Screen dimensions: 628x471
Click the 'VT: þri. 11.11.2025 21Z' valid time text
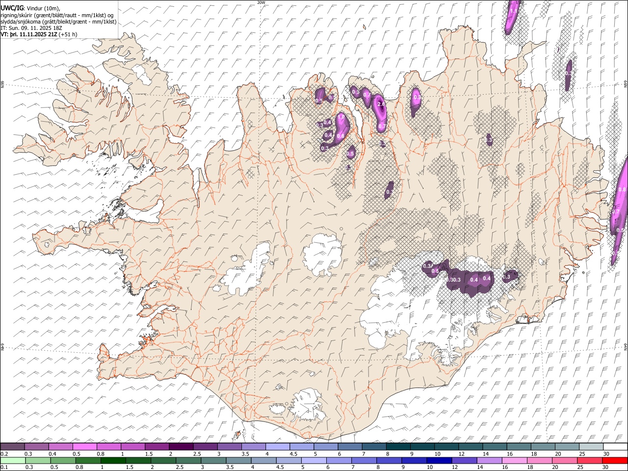[x=29, y=34]
